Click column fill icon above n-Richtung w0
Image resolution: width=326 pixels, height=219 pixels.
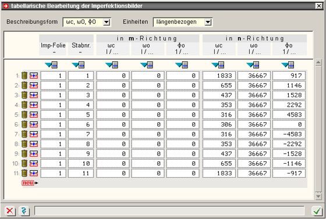click(x=253, y=65)
